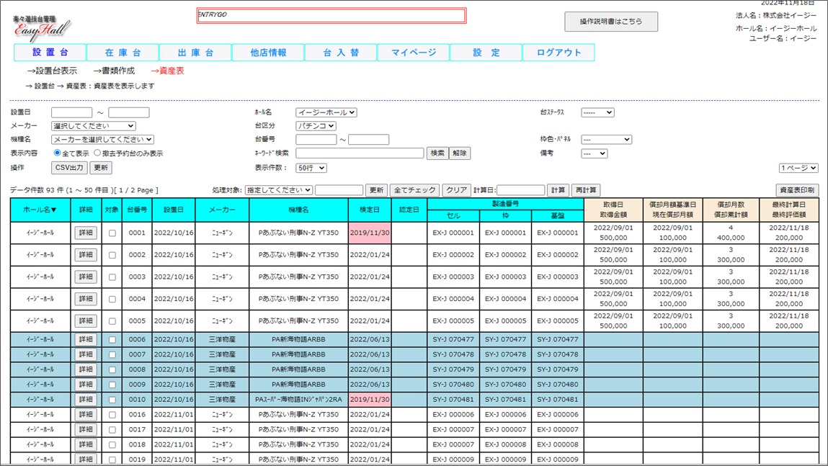
Task: Open the 台区分 パチンコ dropdown
Action: coord(316,126)
